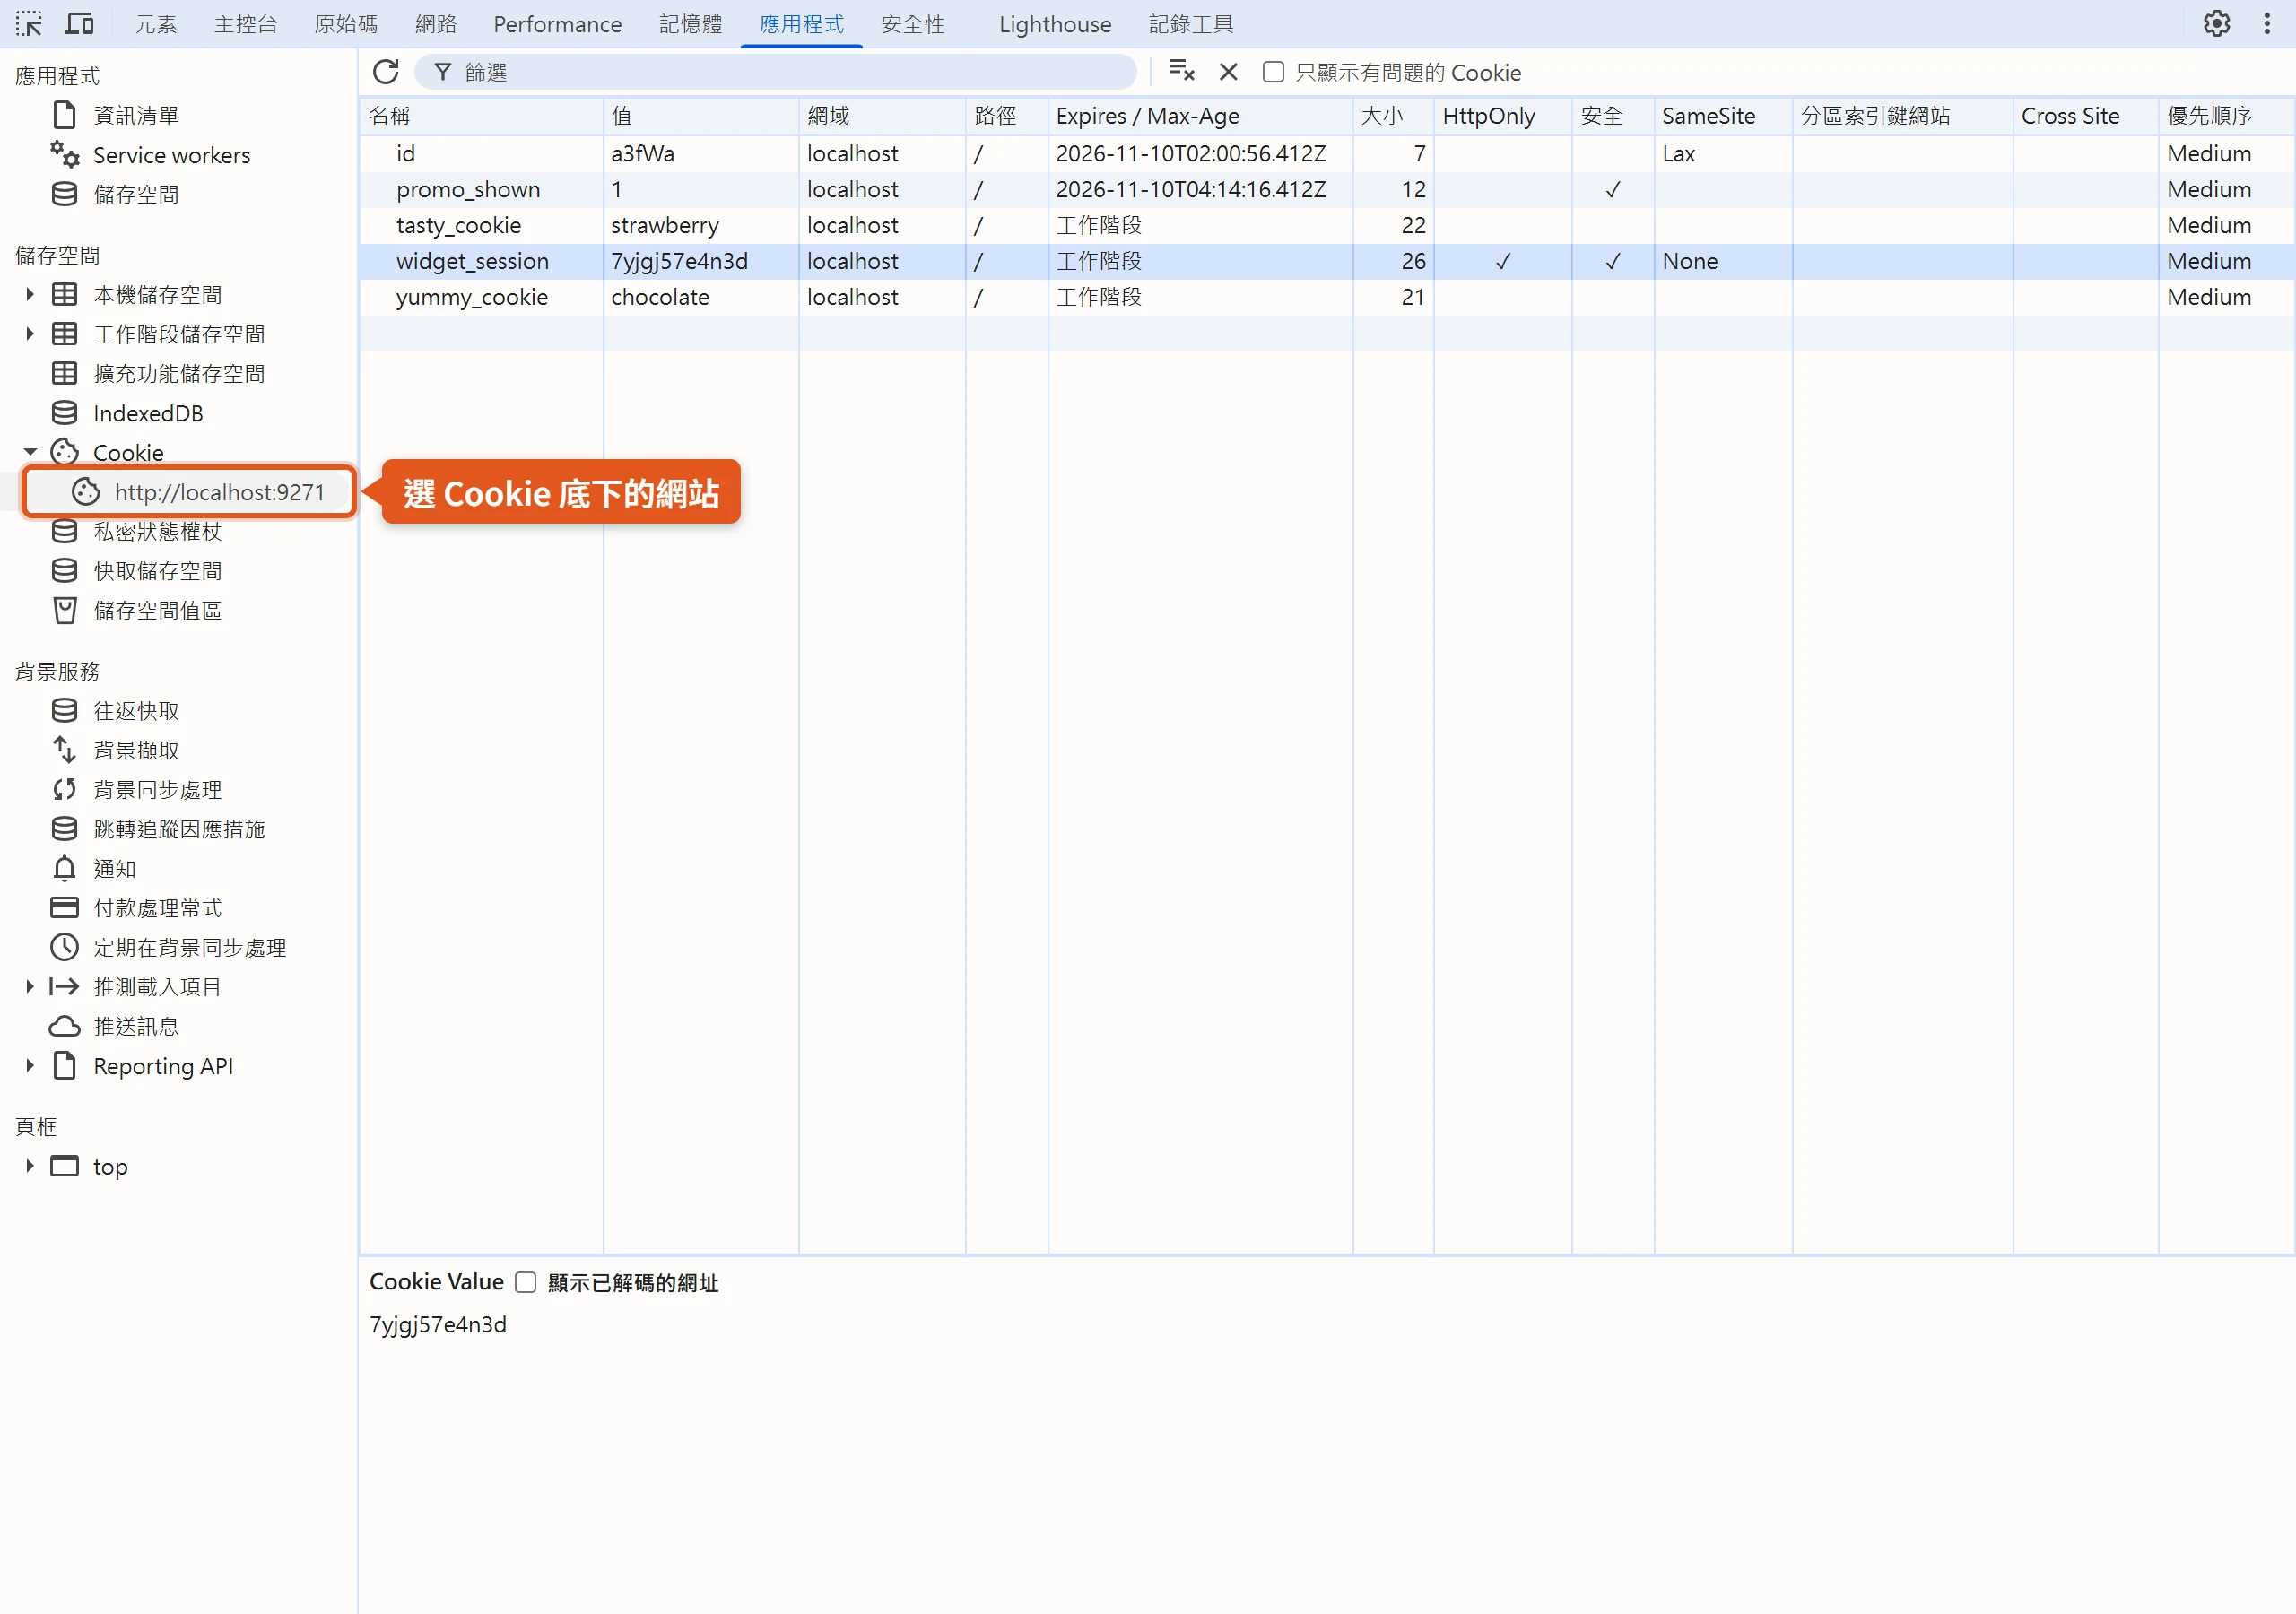Switch to the 主控台 tab

(245, 24)
